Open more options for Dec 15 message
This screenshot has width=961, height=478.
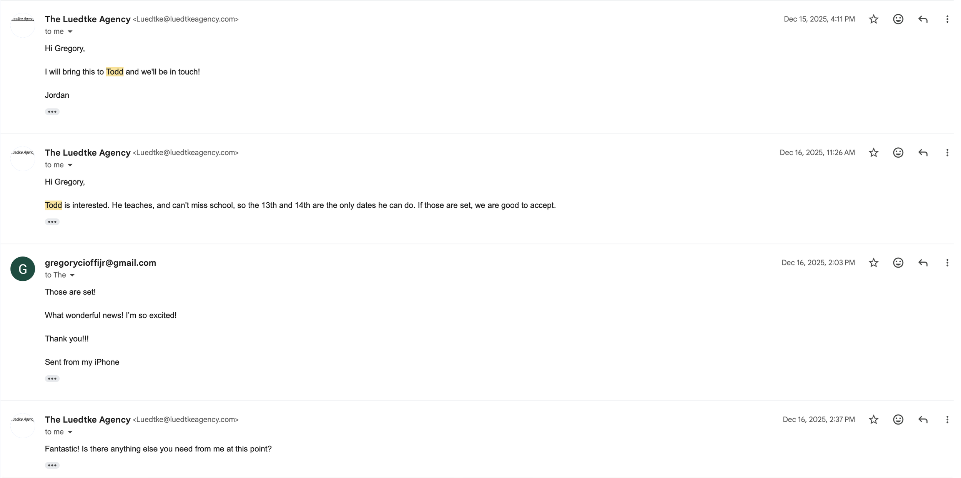pyautogui.click(x=947, y=19)
